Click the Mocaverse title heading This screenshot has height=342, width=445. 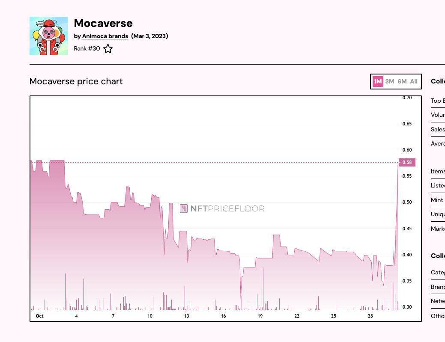103,23
